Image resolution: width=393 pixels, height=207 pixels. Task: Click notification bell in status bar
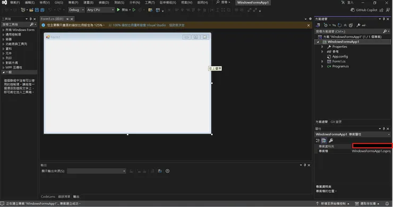387,203
